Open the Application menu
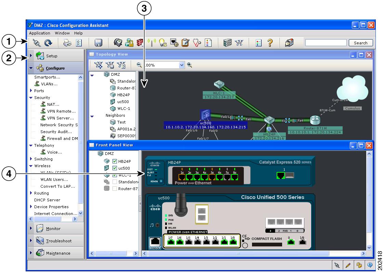Image resolution: width=384 pixels, height=272 pixels. pyautogui.click(x=40, y=33)
